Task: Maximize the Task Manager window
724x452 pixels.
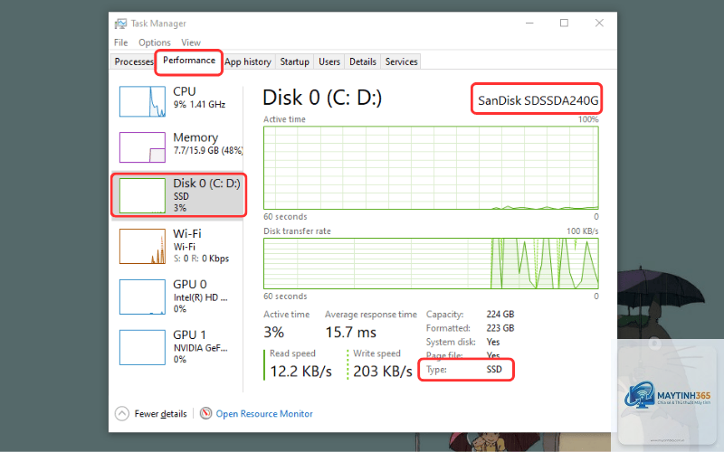Action: point(564,24)
